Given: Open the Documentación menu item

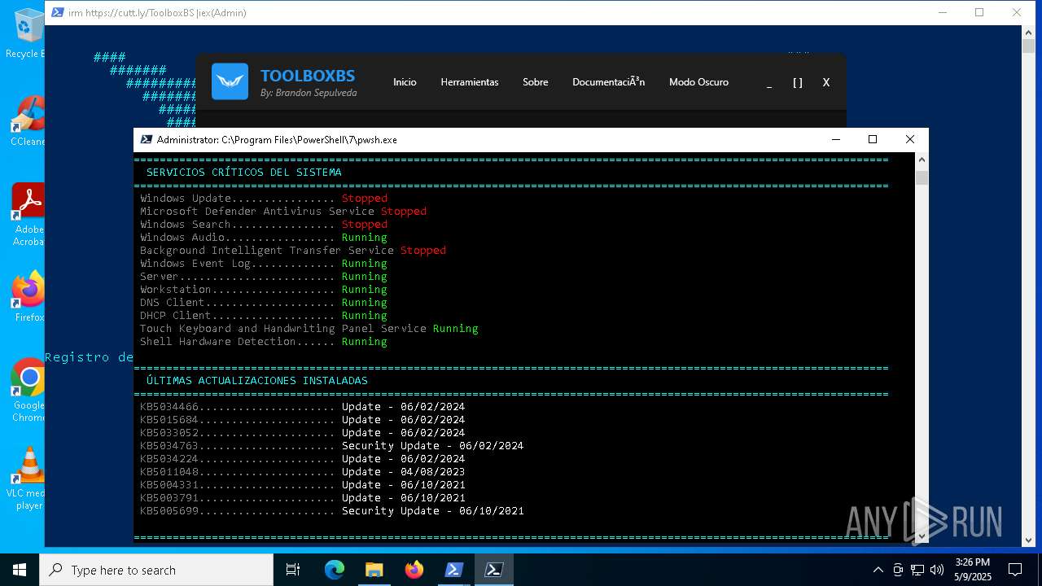Looking at the screenshot, I should coord(608,82).
